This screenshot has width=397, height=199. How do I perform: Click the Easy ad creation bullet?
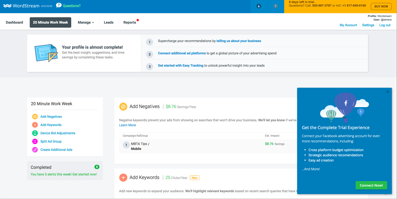pyautogui.click(x=321, y=160)
